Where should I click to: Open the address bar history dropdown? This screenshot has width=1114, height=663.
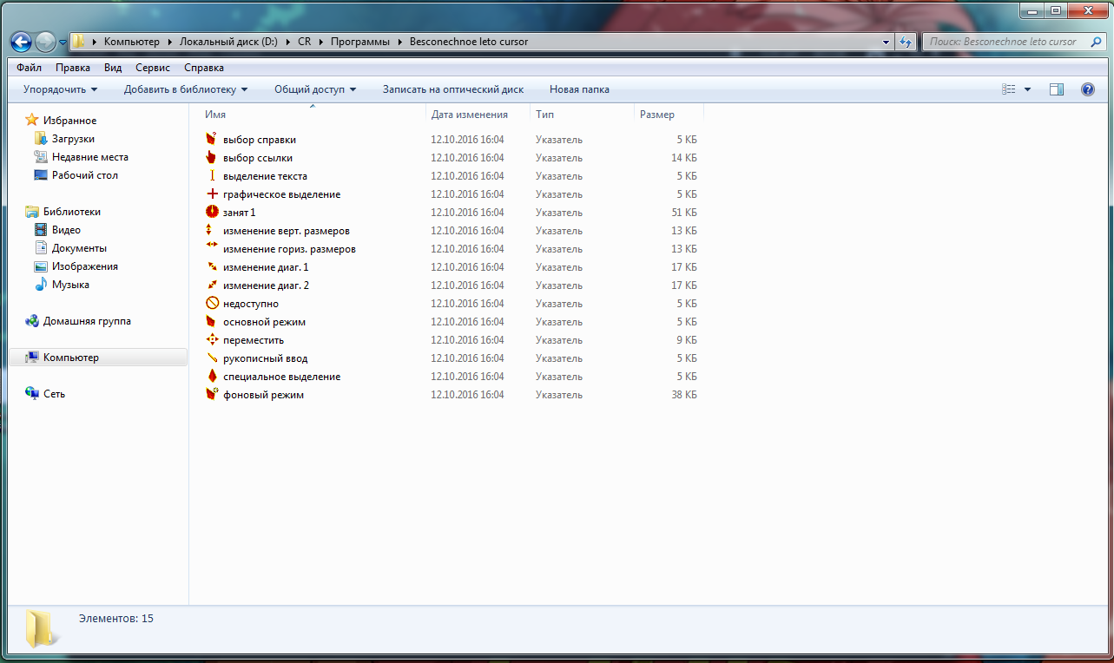(887, 42)
